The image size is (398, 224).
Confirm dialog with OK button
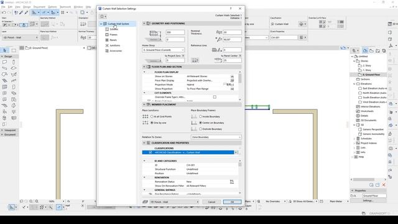click(232, 202)
